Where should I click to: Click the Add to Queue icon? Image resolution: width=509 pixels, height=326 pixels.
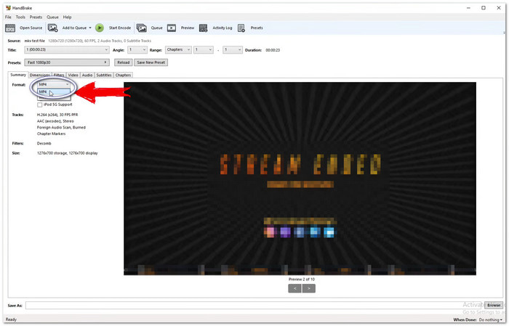click(x=52, y=28)
